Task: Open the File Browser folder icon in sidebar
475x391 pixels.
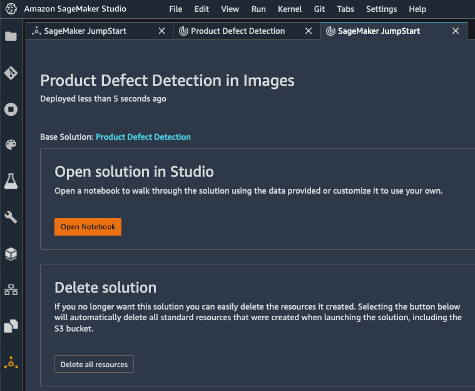Action: [x=11, y=36]
